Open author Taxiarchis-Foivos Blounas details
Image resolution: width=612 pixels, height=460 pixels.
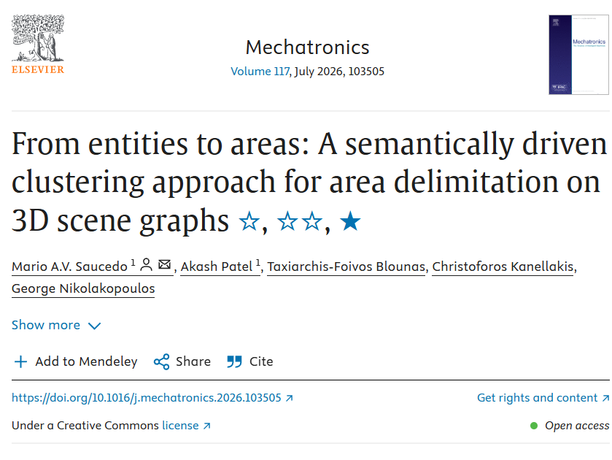[x=346, y=267]
